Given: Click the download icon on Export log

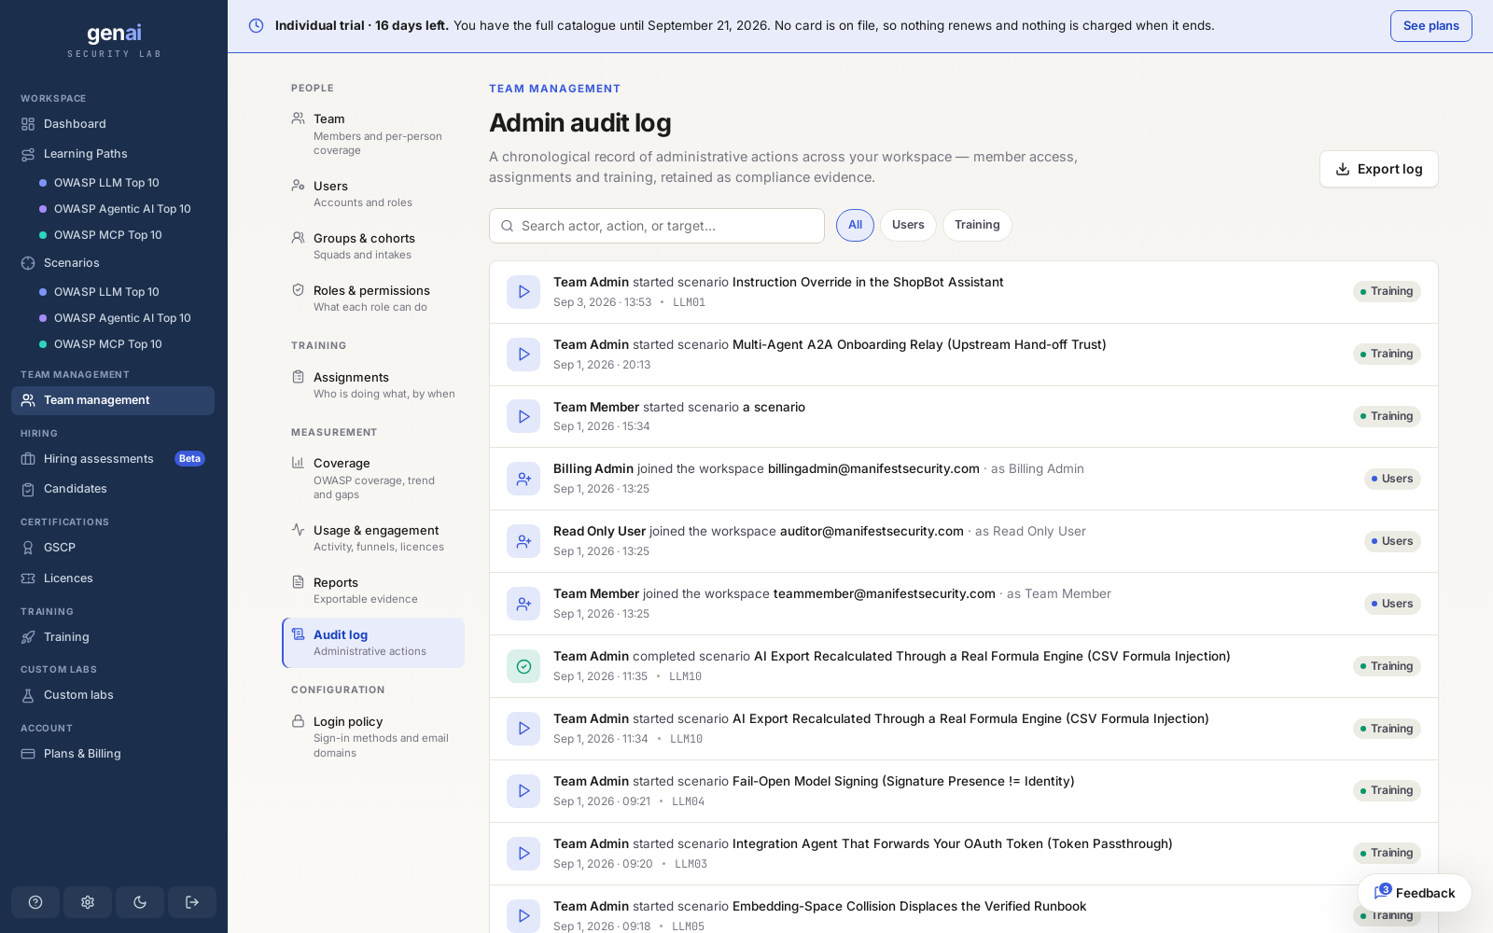Looking at the screenshot, I should pos(1343,169).
